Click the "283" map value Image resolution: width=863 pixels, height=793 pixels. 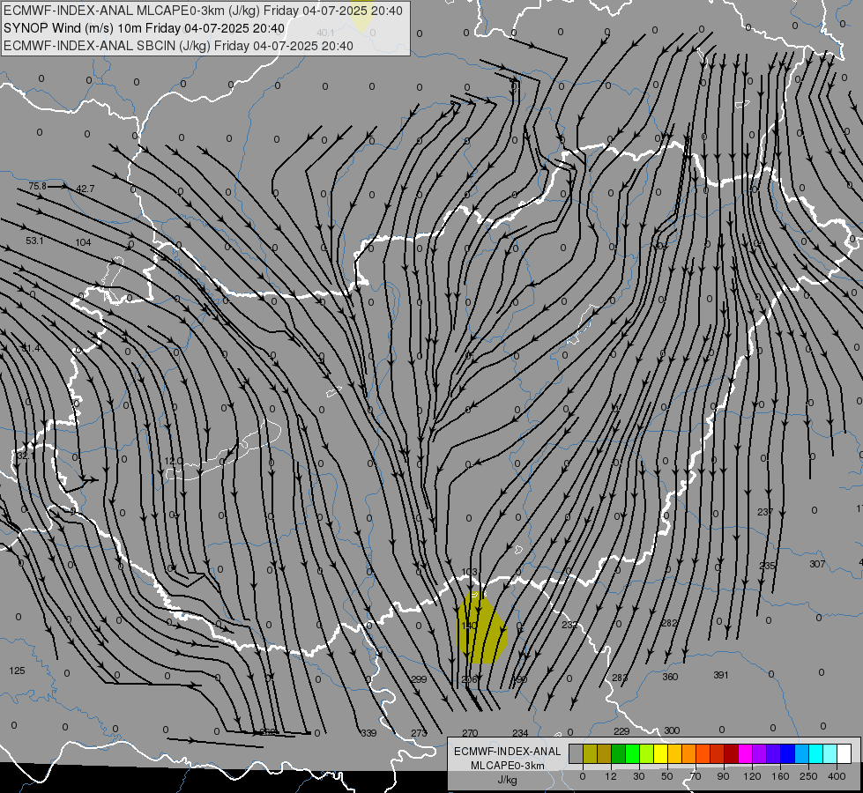pyautogui.click(x=620, y=678)
